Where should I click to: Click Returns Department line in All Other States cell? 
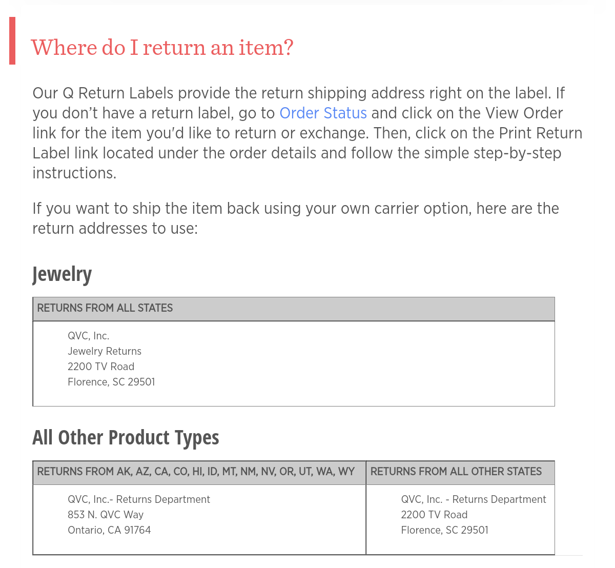pyautogui.click(x=474, y=499)
